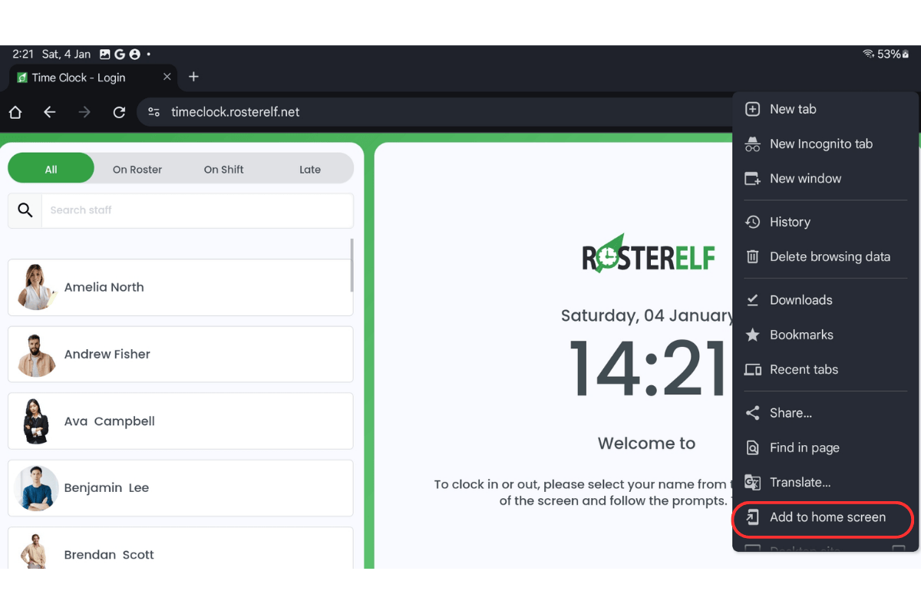Image resolution: width=921 pixels, height=614 pixels.
Task: Enable the Desktop site checkbox
Action: click(x=900, y=548)
